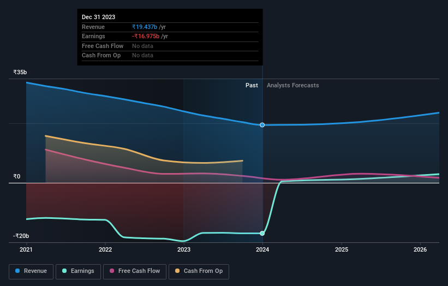The height and width of the screenshot is (286, 448).
Task: Click the ₹35b y-axis label
Action: (20, 72)
